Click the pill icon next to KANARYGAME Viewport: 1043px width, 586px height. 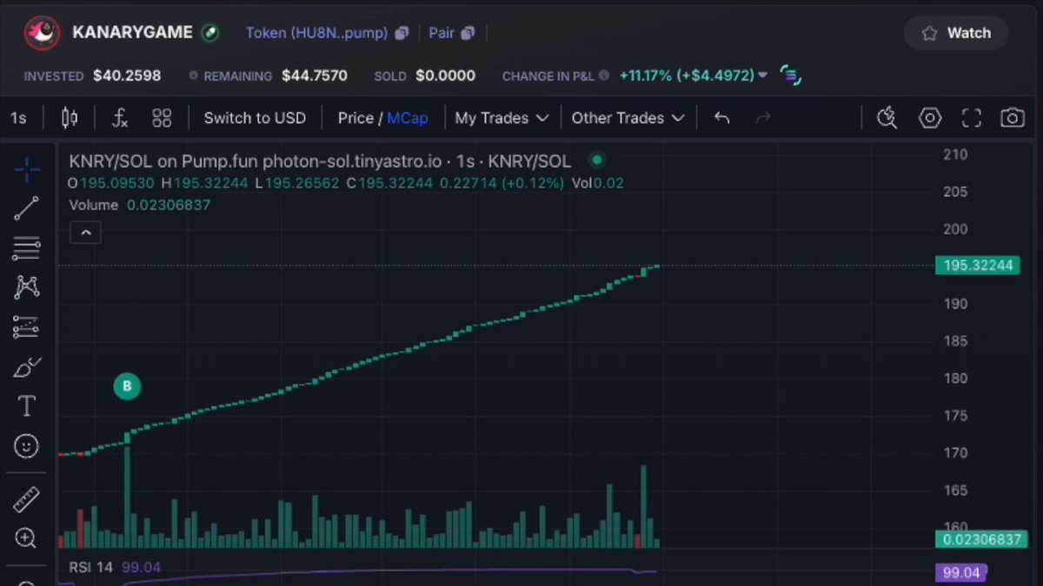click(x=209, y=32)
